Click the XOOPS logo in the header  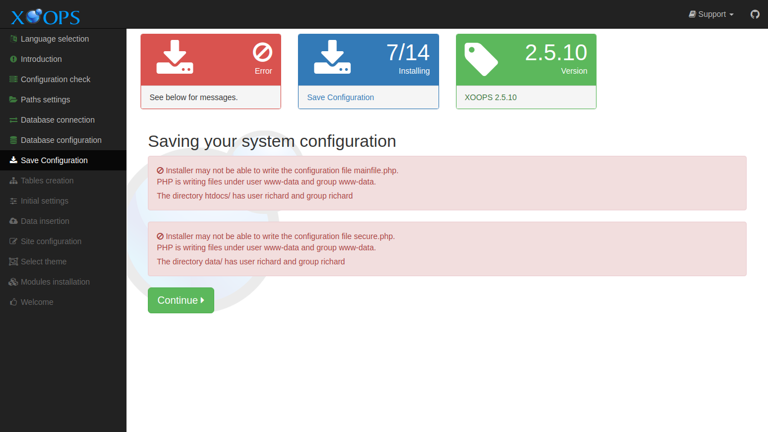[44, 16]
